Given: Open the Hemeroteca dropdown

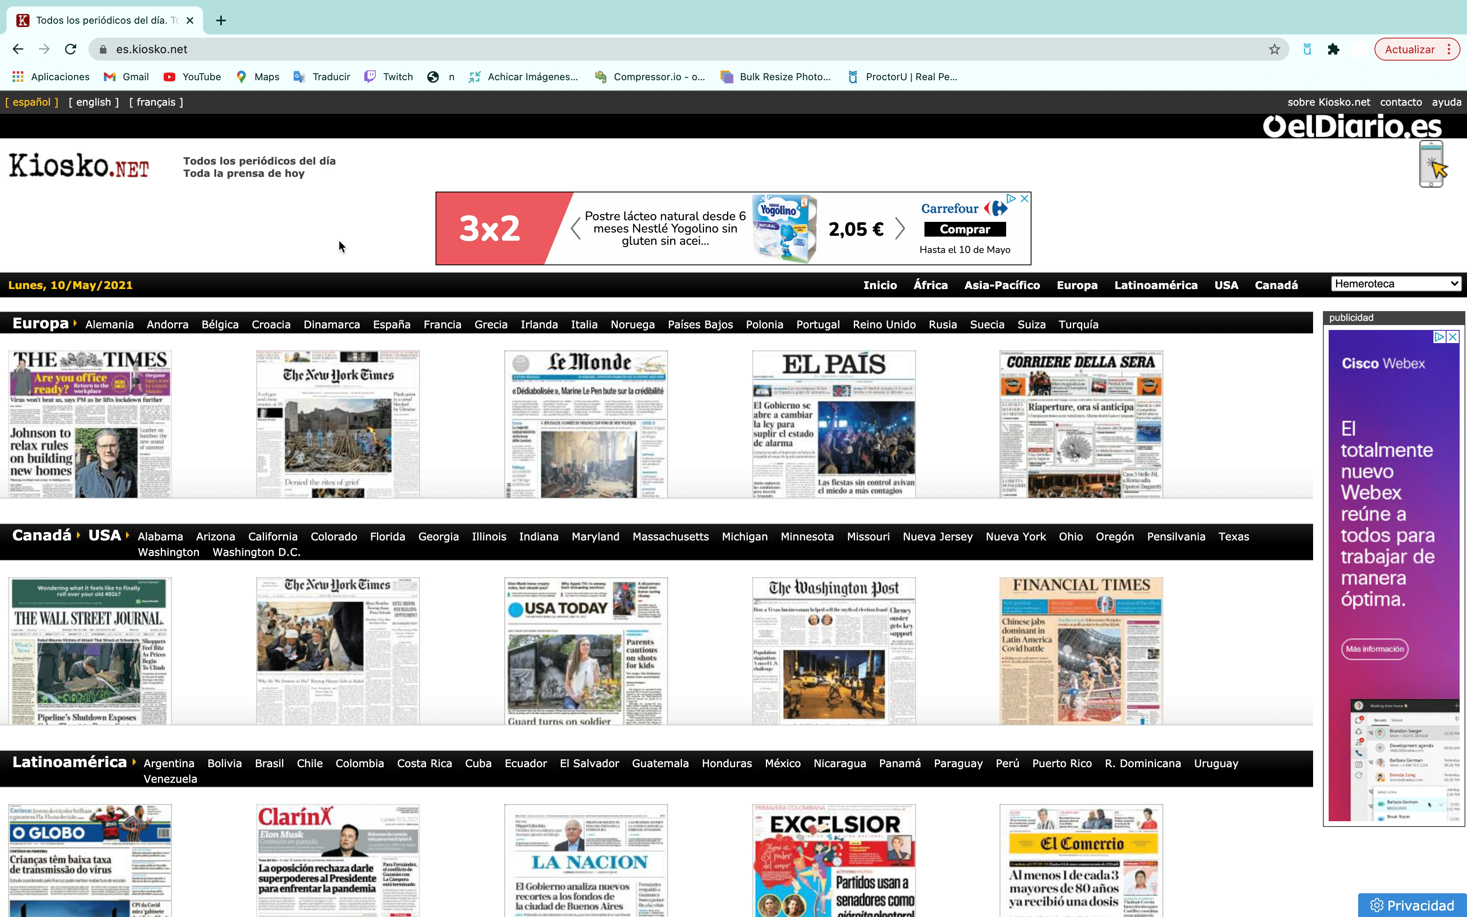Looking at the screenshot, I should point(1395,284).
